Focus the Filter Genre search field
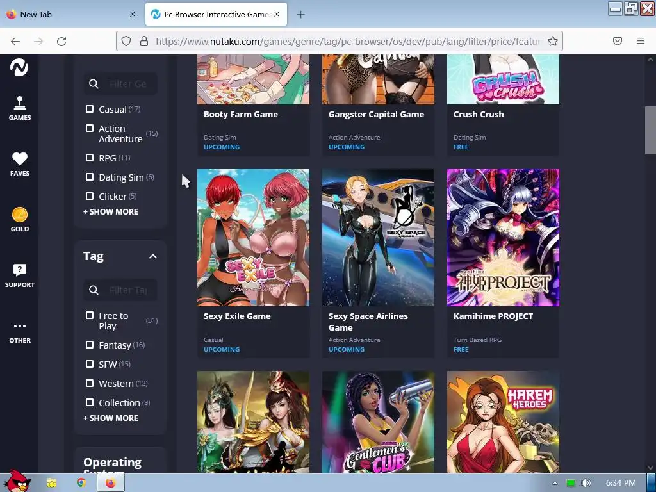The image size is (656, 492). tap(121, 84)
